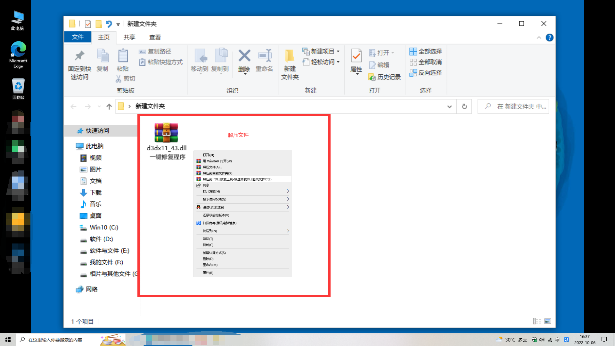Viewport: 615px width, 346px height.
Task: Open the View ribbon tab
Action: 155,37
